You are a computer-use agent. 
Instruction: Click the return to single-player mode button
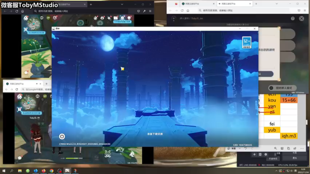283,88
